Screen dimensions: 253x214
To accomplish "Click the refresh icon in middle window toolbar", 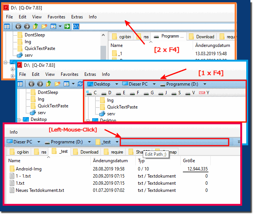I will [80, 84].
